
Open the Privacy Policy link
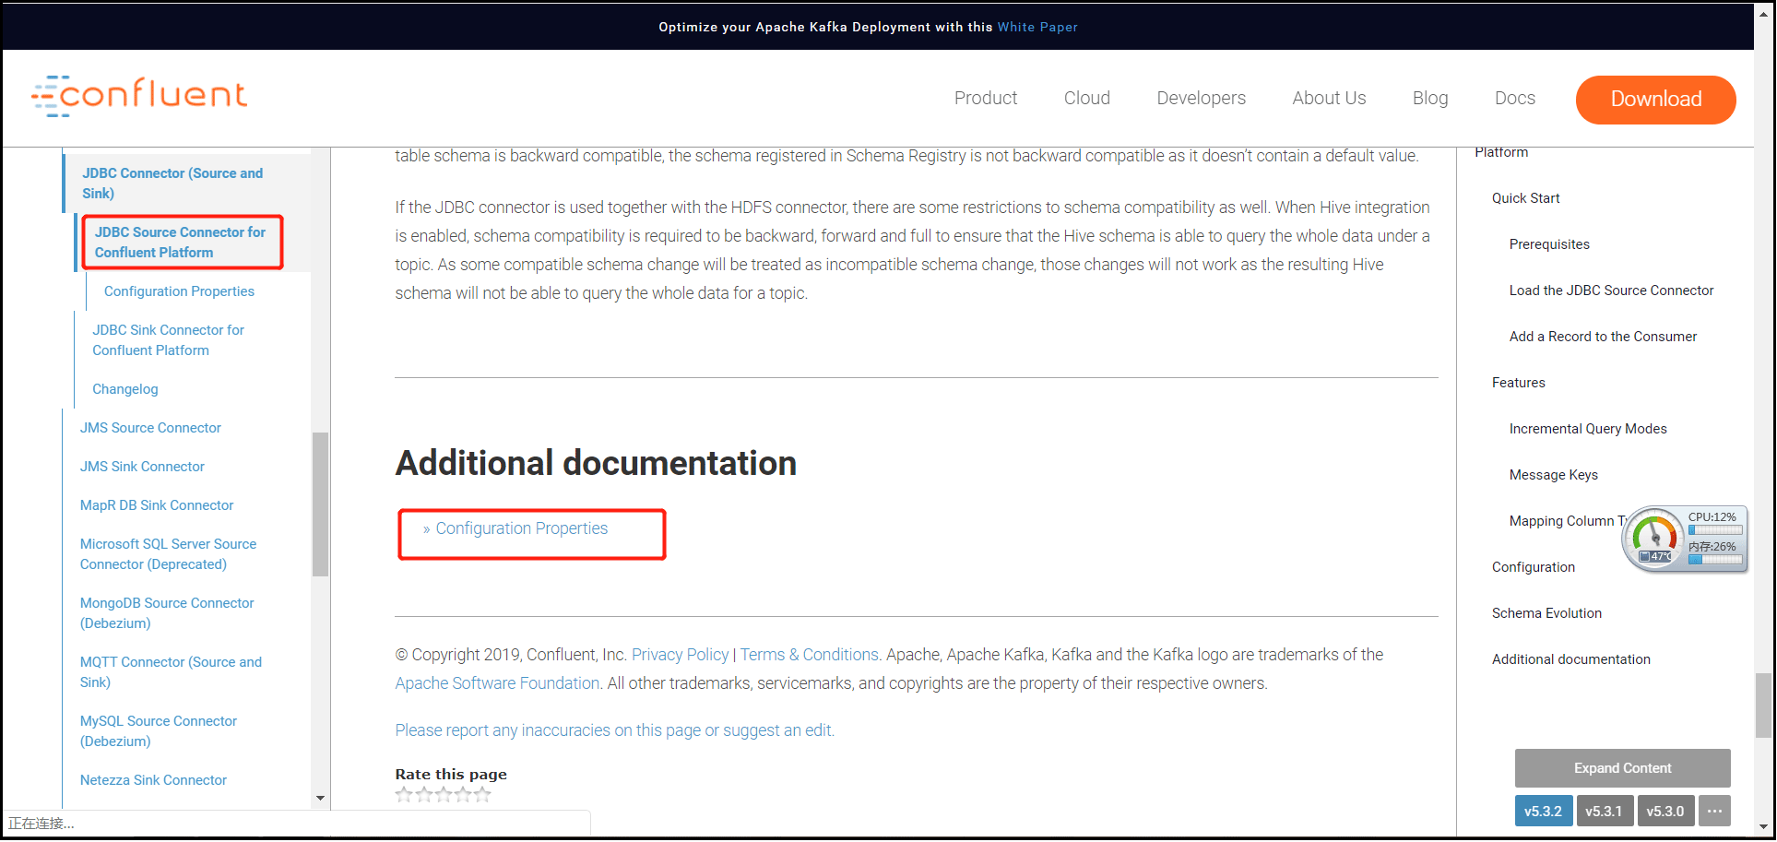(x=680, y=654)
